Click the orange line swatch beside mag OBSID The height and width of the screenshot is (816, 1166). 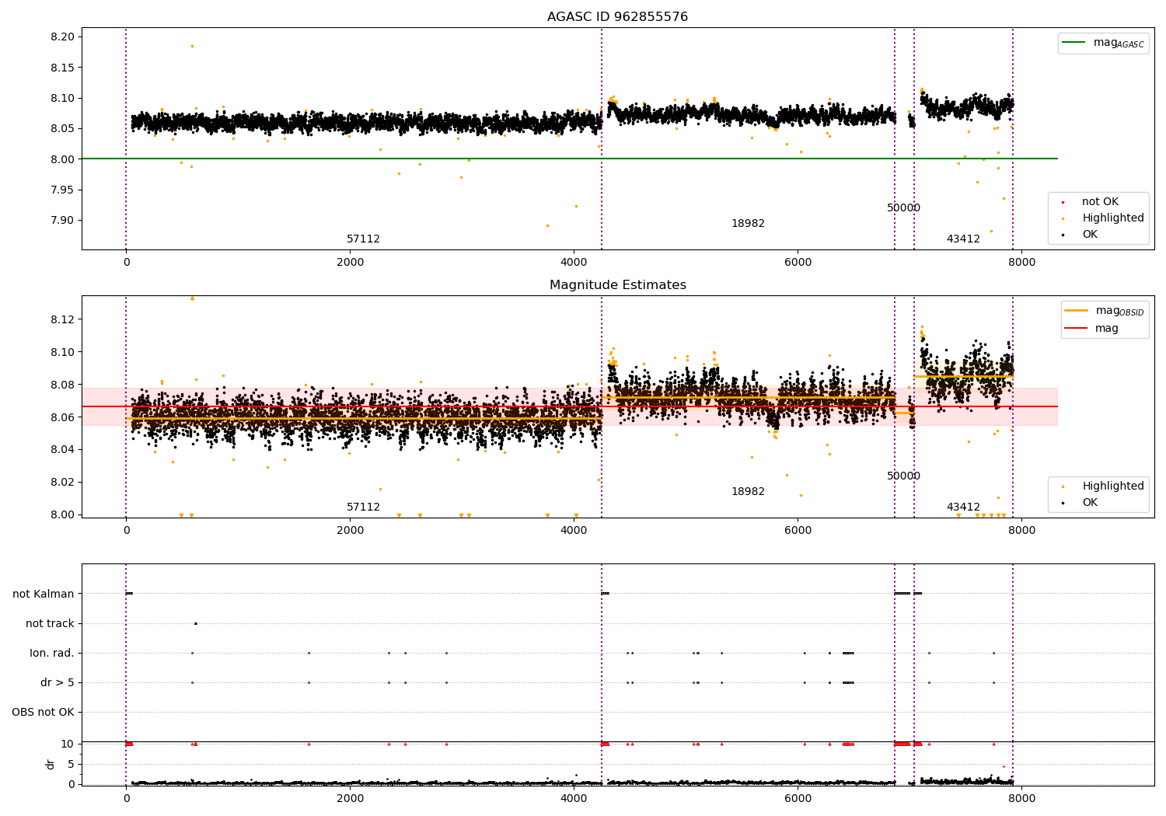1077,311
